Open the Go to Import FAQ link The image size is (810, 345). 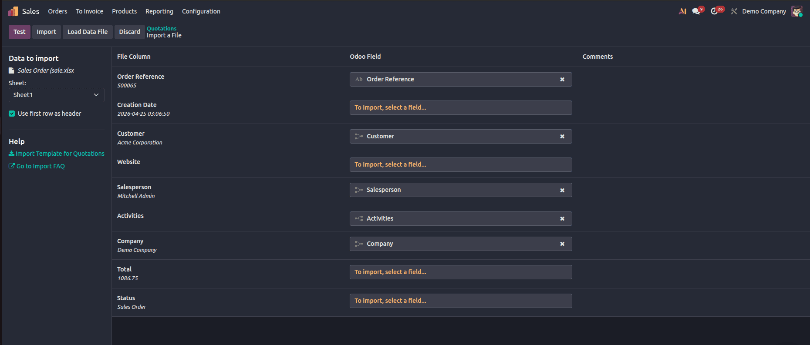[40, 166]
